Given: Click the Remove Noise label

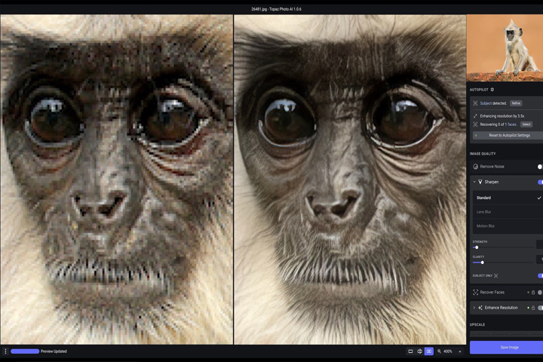Looking at the screenshot, I should [492, 167].
